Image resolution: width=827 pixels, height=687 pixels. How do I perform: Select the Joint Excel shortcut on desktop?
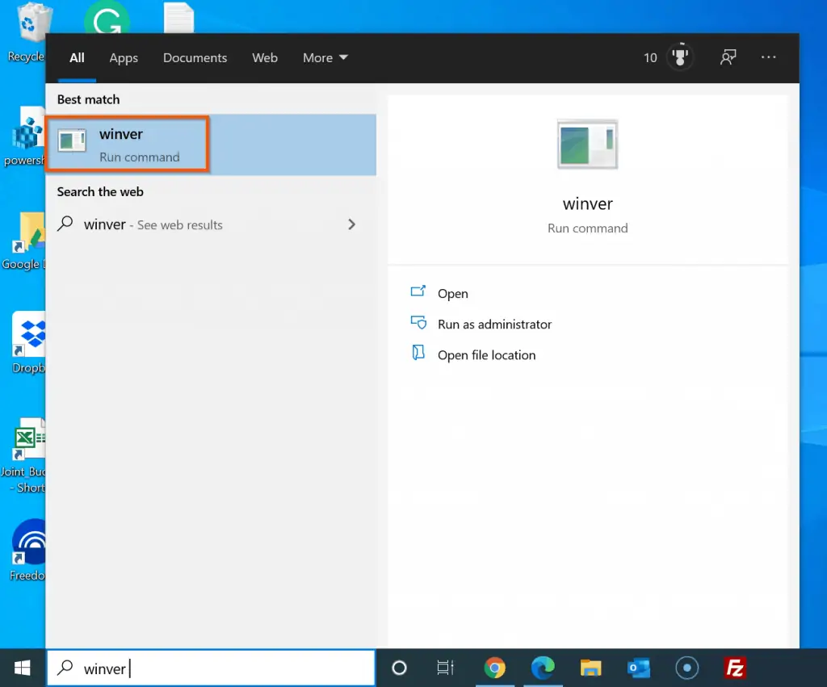click(x=24, y=455)
